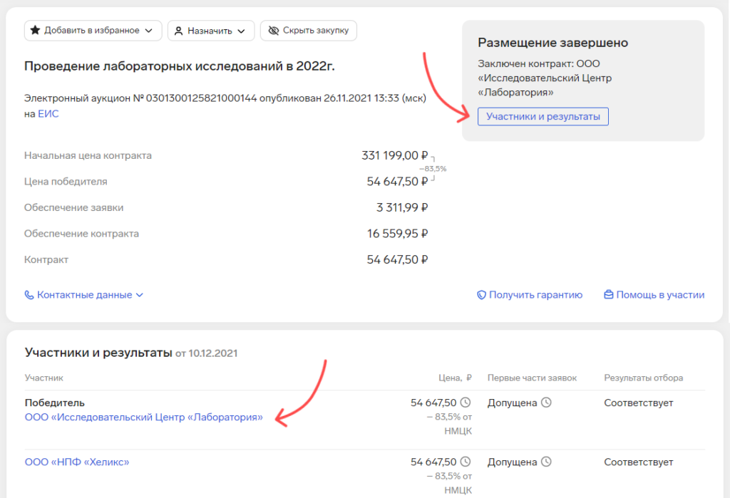This screenshot has height=498, width=730.
Task: Click the briefcase icon for Помощь в участии
Action: [x=608, y=295]
